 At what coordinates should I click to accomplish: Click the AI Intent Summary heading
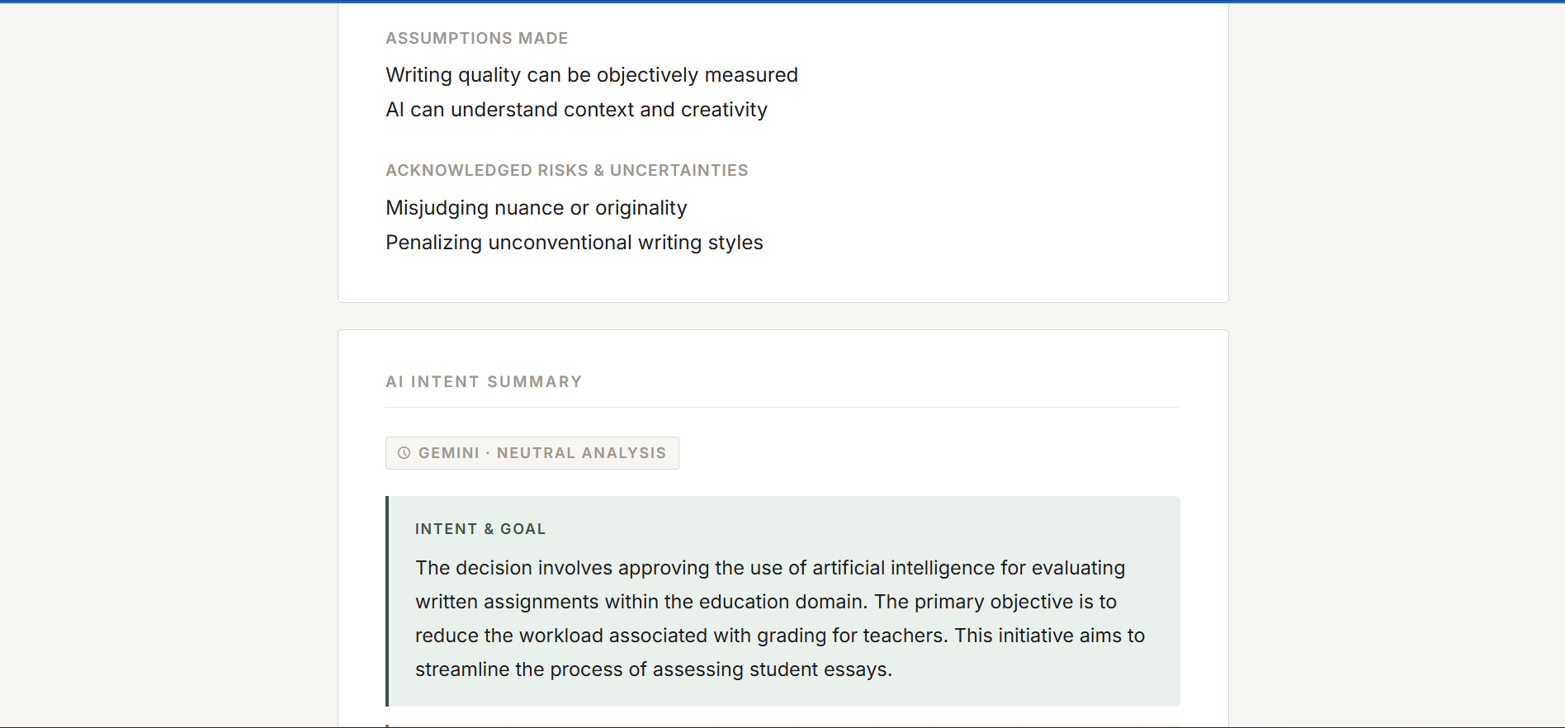click(484, 381)
